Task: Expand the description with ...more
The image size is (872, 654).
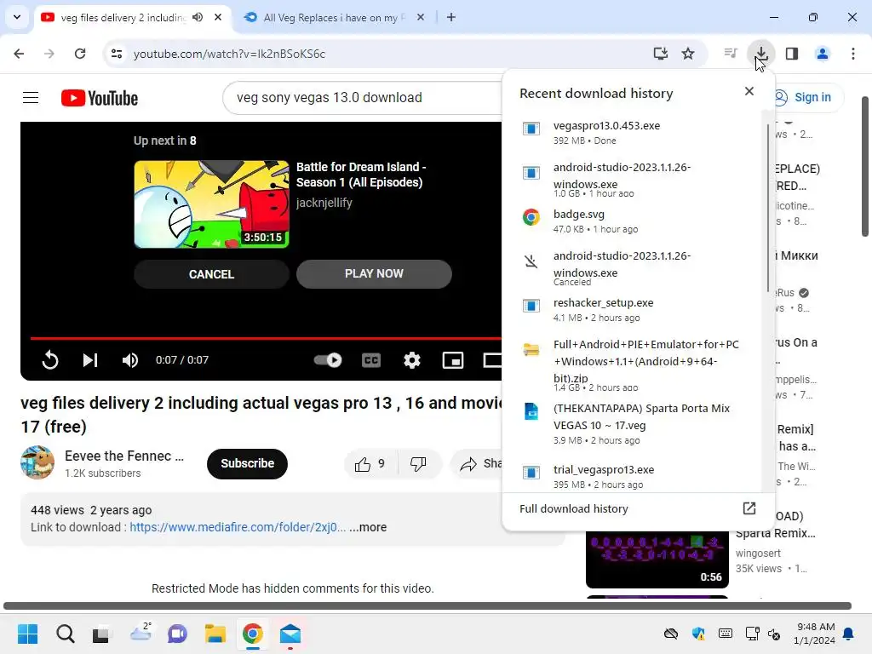Action: pos(368,527)
